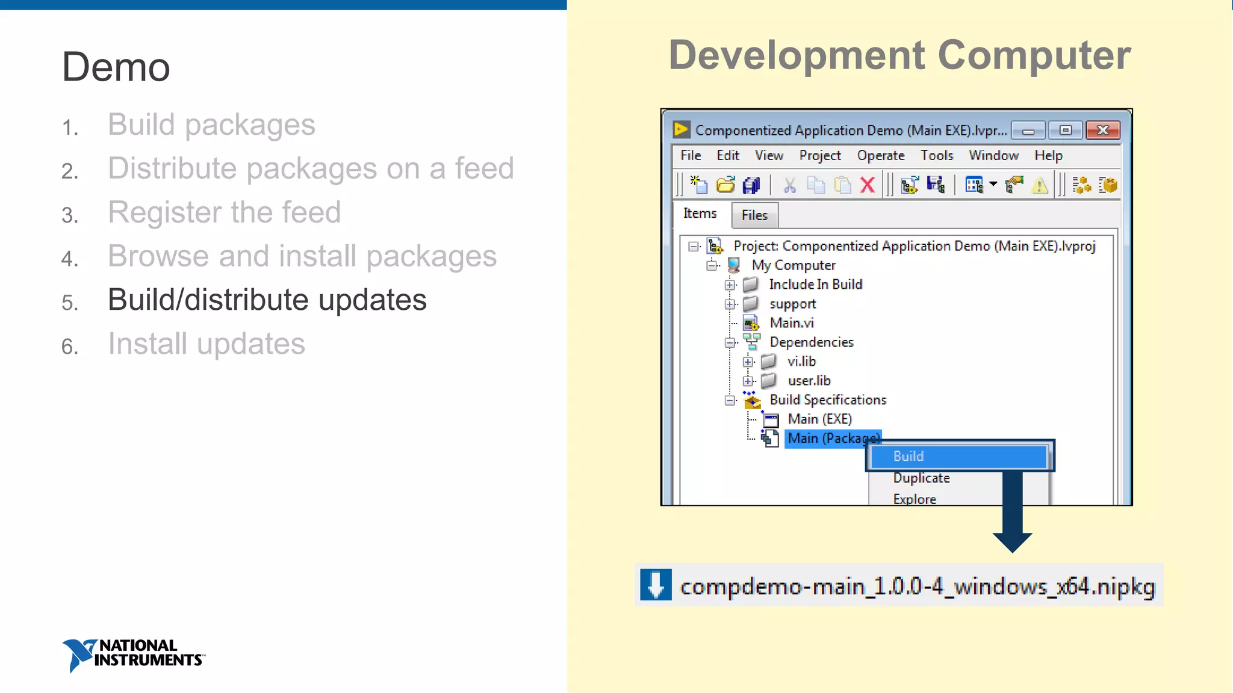The width and height of the screenshot is (1233, 693).
Task: Select the project root file icon
Action: point(715,245)
